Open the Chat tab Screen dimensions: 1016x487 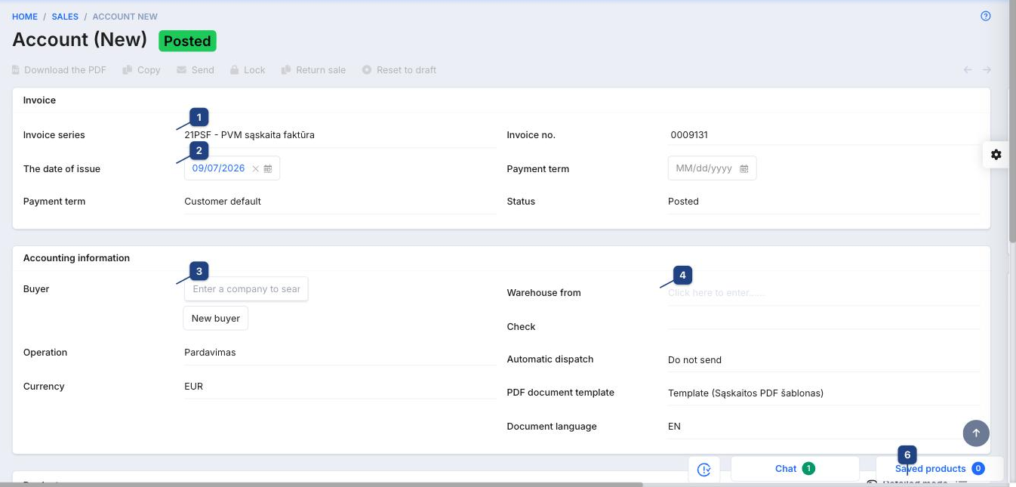click(795, 469)
